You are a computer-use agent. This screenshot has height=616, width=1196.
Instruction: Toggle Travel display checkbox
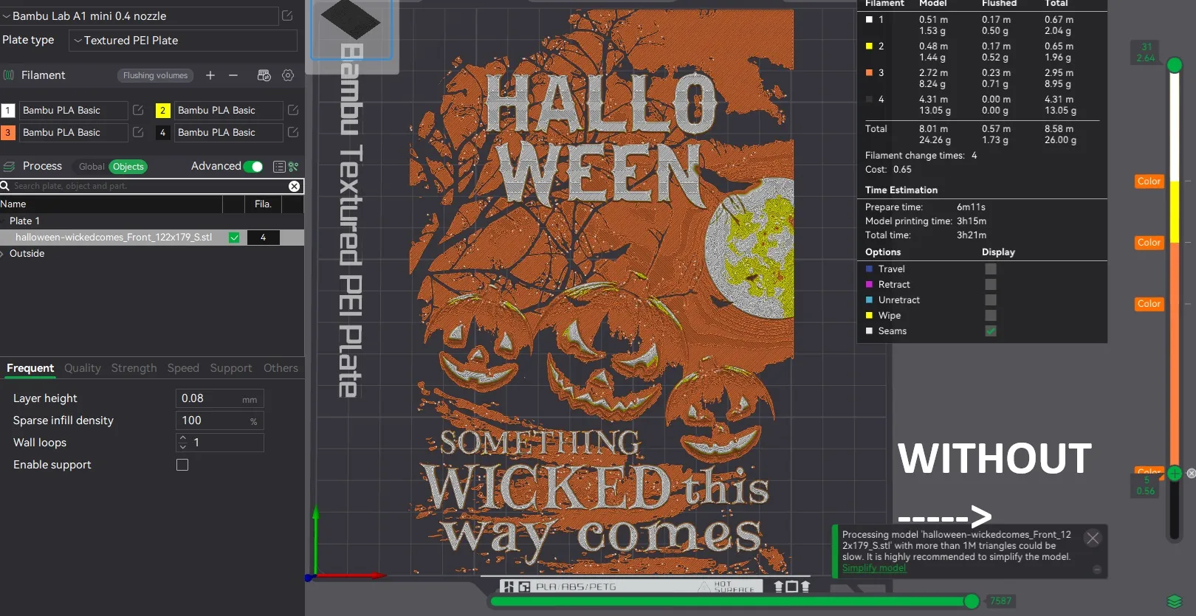[x=991, y=269]
